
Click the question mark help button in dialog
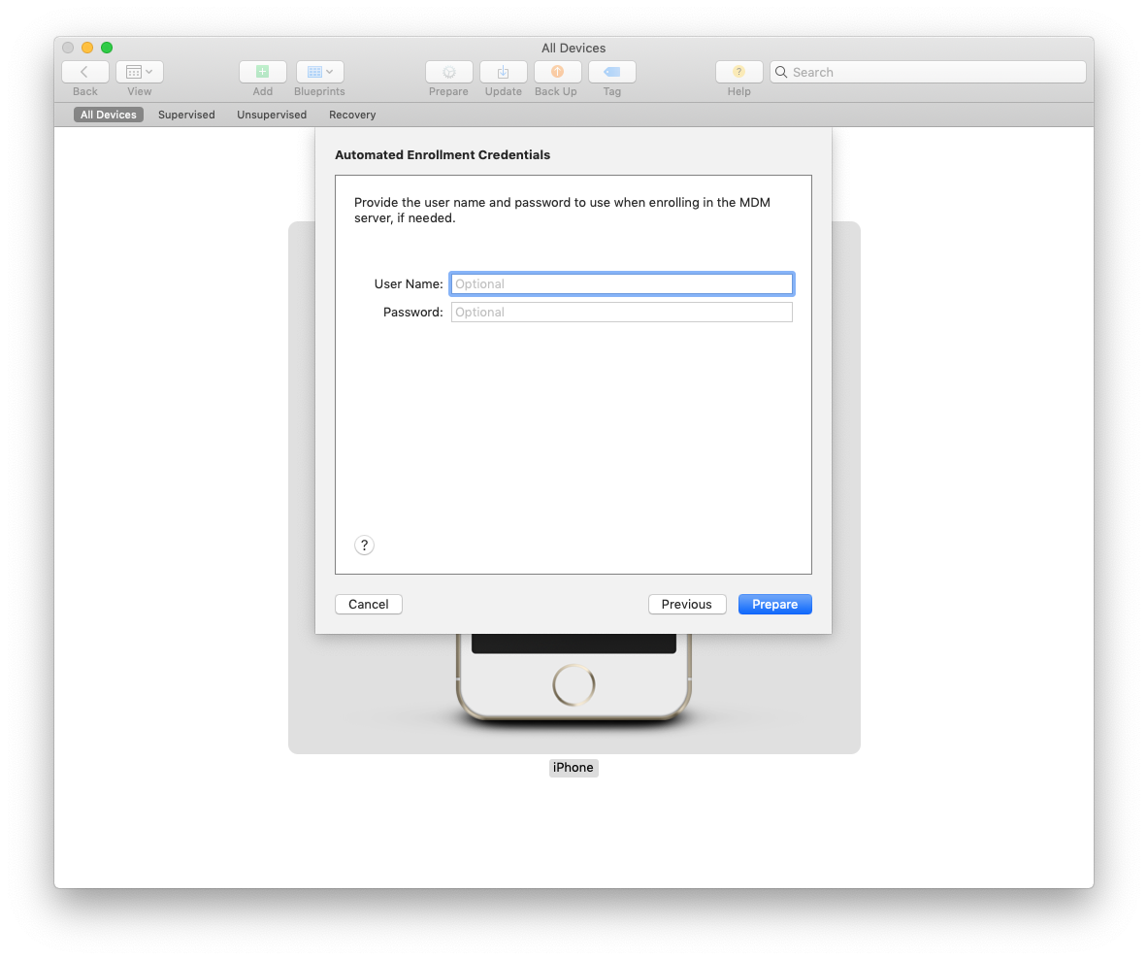tap(364, 546)
